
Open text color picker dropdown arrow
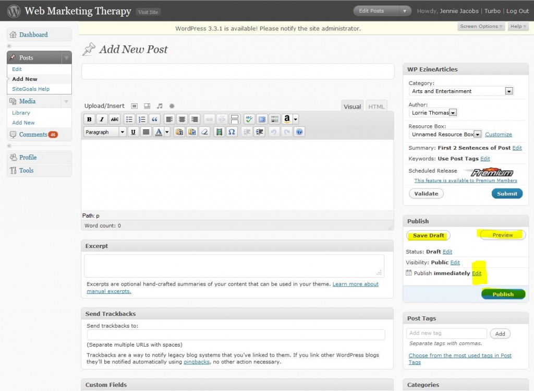click(x=167, y=132)
